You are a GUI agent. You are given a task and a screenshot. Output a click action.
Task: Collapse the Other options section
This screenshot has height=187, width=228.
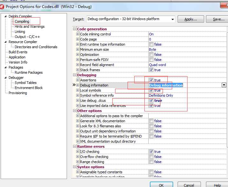pyautogui.click(x=74, y=111)
